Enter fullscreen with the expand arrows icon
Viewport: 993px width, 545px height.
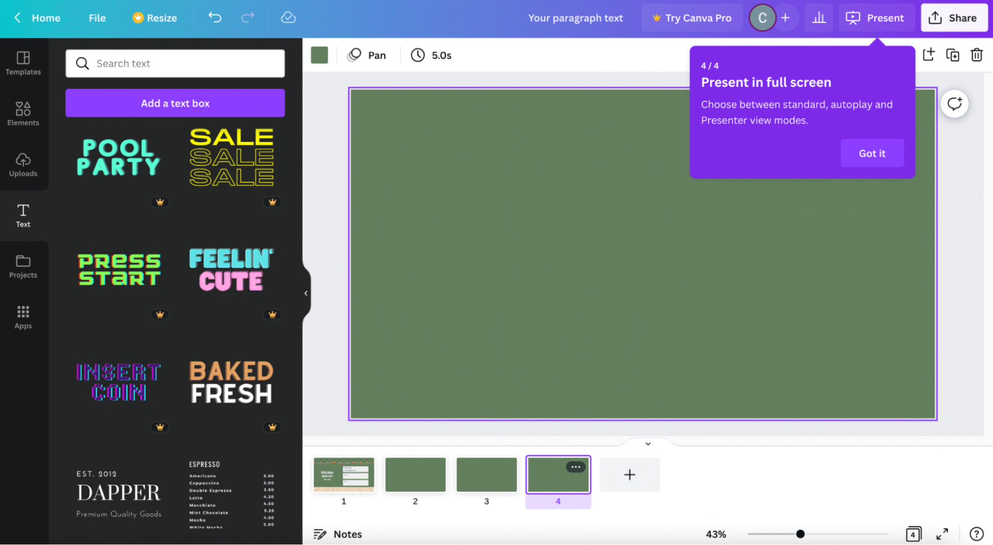[942, 534]
